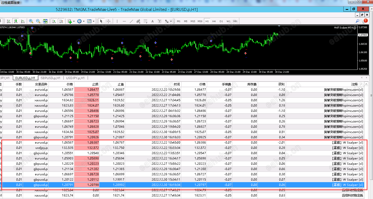The image size is (373, 199).
Task: Expand the periodicity dropdown arrow
Action: coord(84,21)
